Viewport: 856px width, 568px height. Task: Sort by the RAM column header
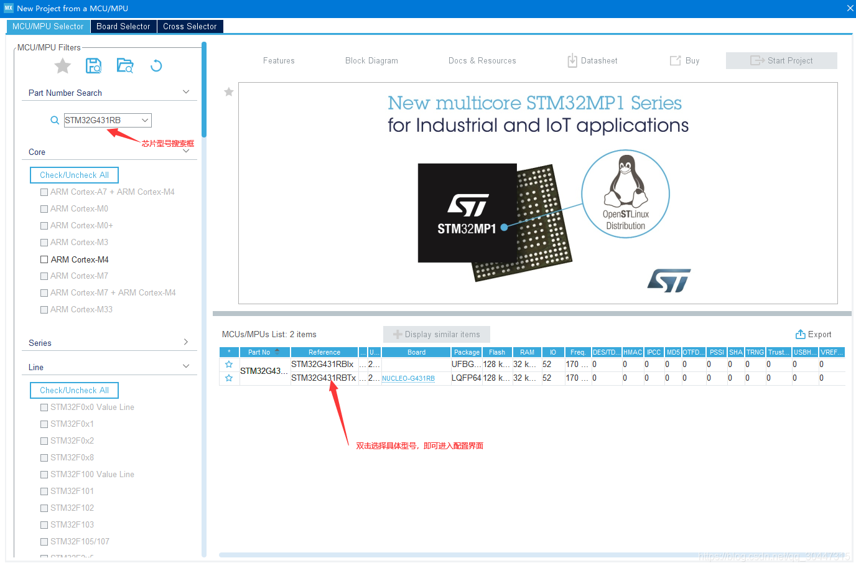527,352
